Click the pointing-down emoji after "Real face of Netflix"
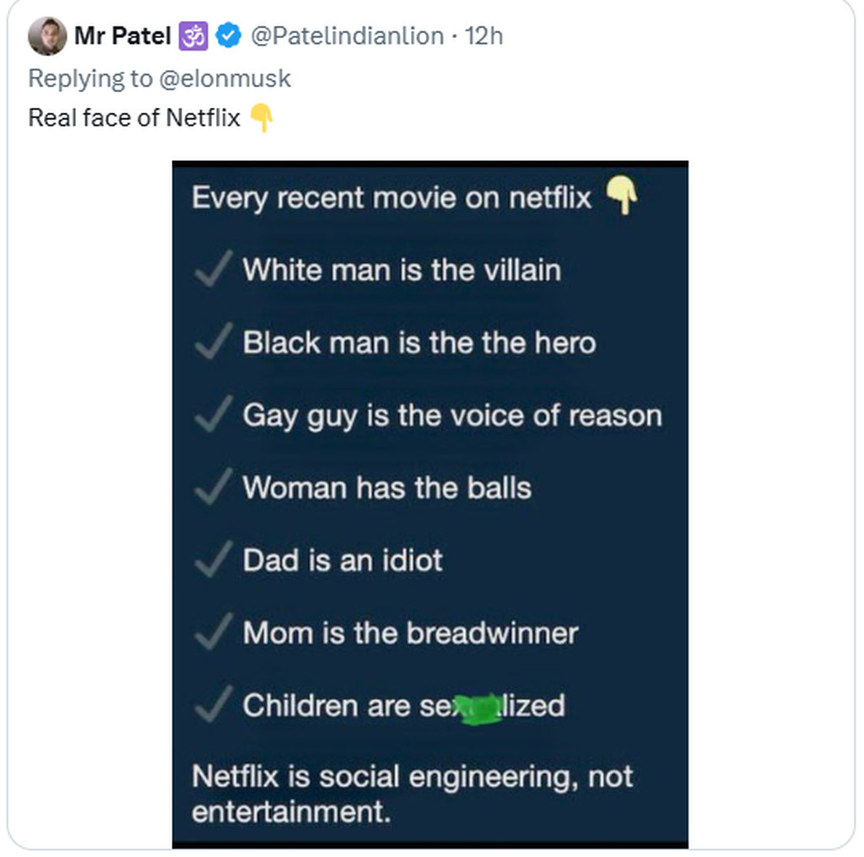This screenshot has height=857, width=864. point(262,119)
